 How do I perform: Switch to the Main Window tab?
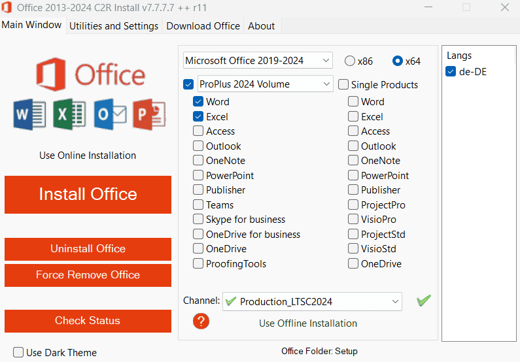pyautogui.click(x=31, y=25)
